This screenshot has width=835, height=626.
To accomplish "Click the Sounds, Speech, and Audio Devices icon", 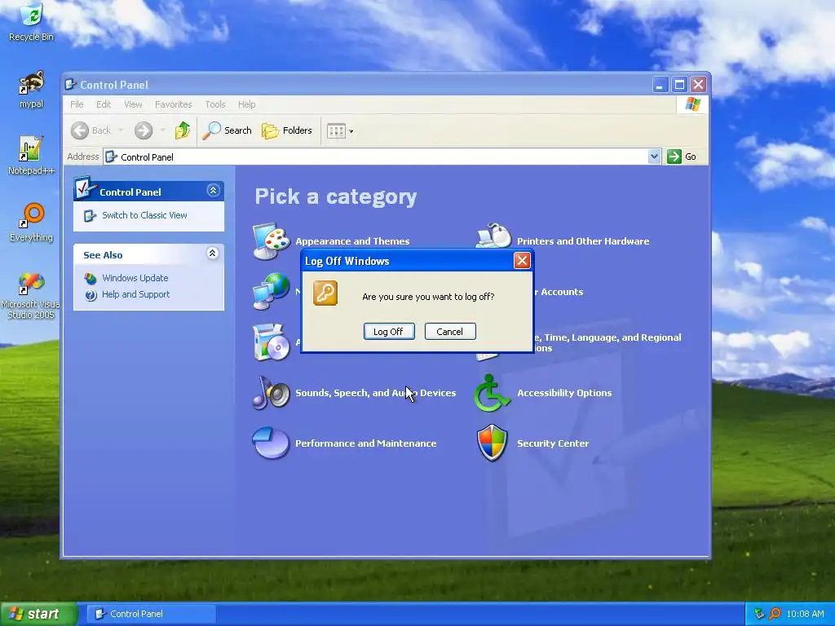I will point(271,393).
